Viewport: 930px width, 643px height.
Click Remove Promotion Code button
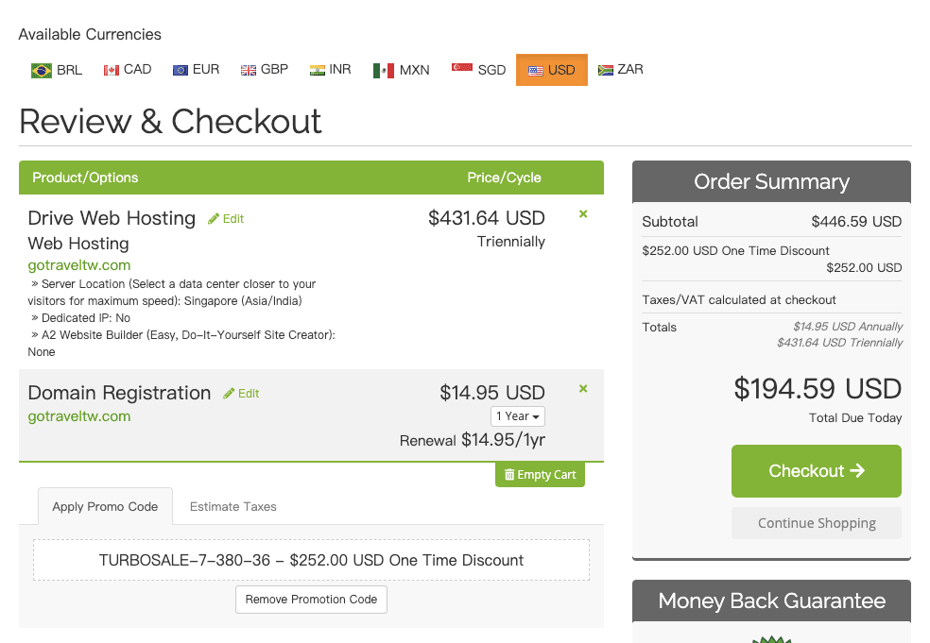coord(311,600)
